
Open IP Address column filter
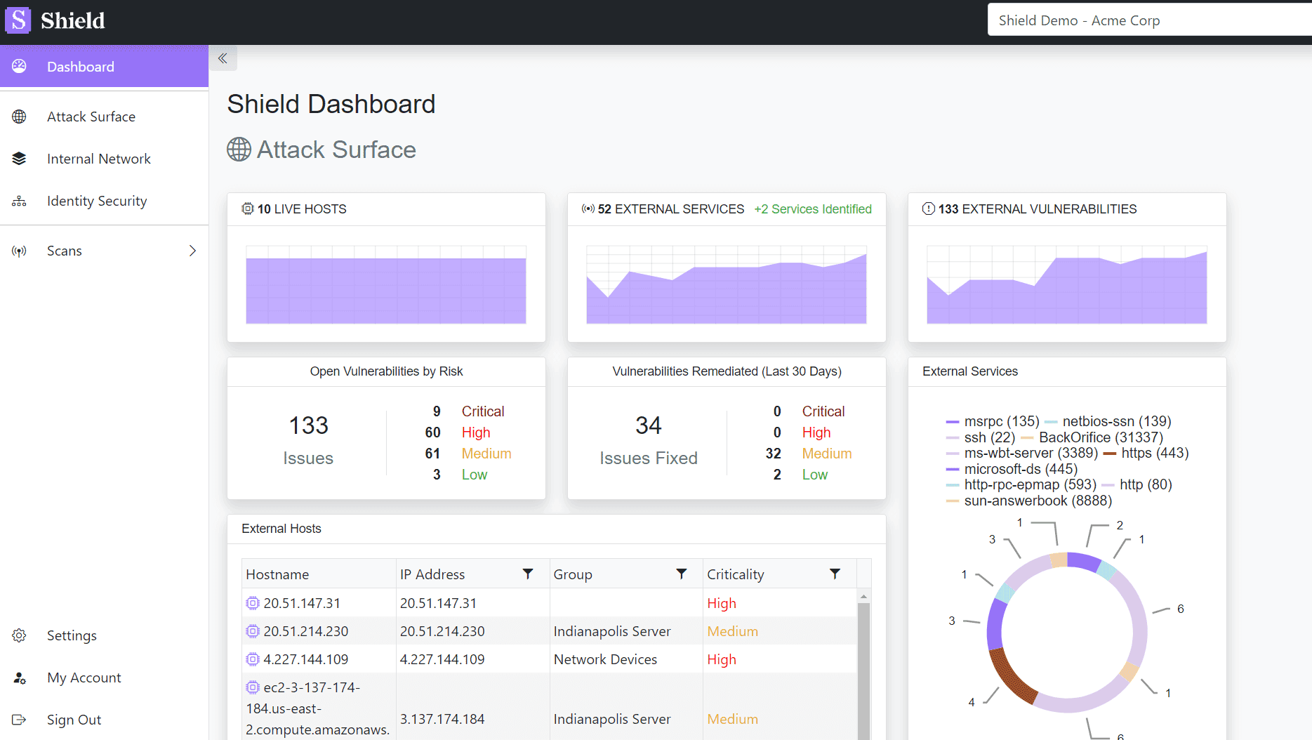coord(528,574)
